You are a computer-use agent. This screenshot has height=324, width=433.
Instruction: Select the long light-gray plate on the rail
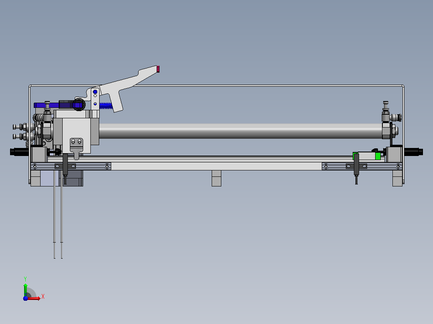tap(216, 166)
